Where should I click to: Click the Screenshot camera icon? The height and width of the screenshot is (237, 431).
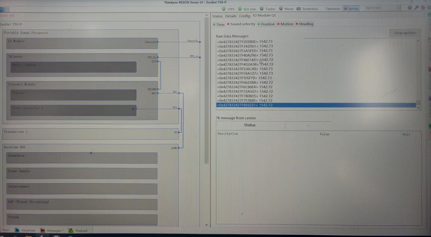coord(299,9)
